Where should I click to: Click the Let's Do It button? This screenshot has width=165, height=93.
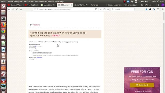[x=142, y=85]
